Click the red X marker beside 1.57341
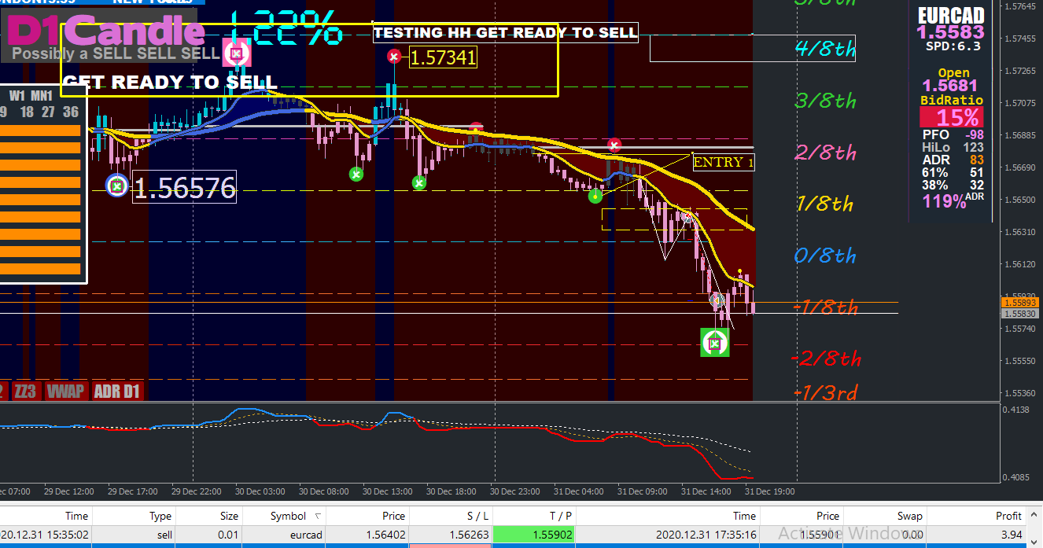1043x548 pixels. coord(394,57)
